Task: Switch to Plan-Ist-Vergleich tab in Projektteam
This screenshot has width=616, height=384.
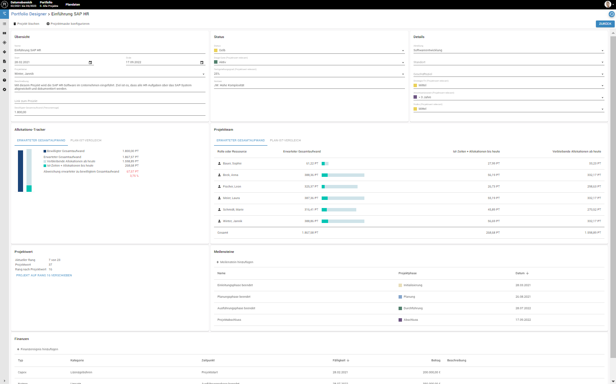Action: (x=285, y=141)
